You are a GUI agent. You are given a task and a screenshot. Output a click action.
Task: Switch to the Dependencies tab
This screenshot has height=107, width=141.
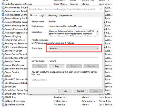(x=66, y=15)
